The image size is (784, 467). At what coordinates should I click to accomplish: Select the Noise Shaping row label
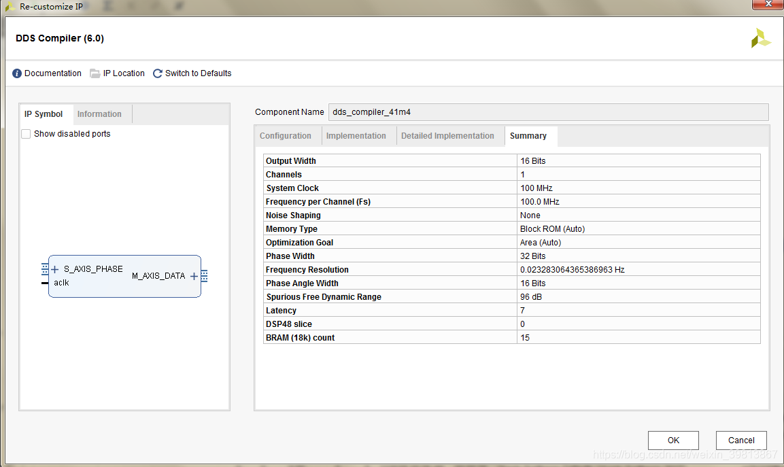[294, 215]
